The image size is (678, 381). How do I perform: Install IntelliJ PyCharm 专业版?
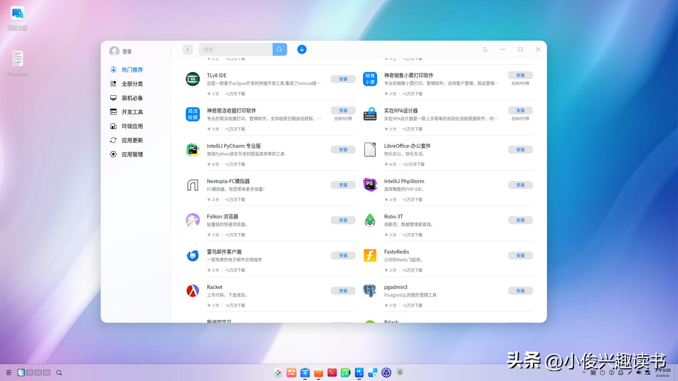pos(343,150)
